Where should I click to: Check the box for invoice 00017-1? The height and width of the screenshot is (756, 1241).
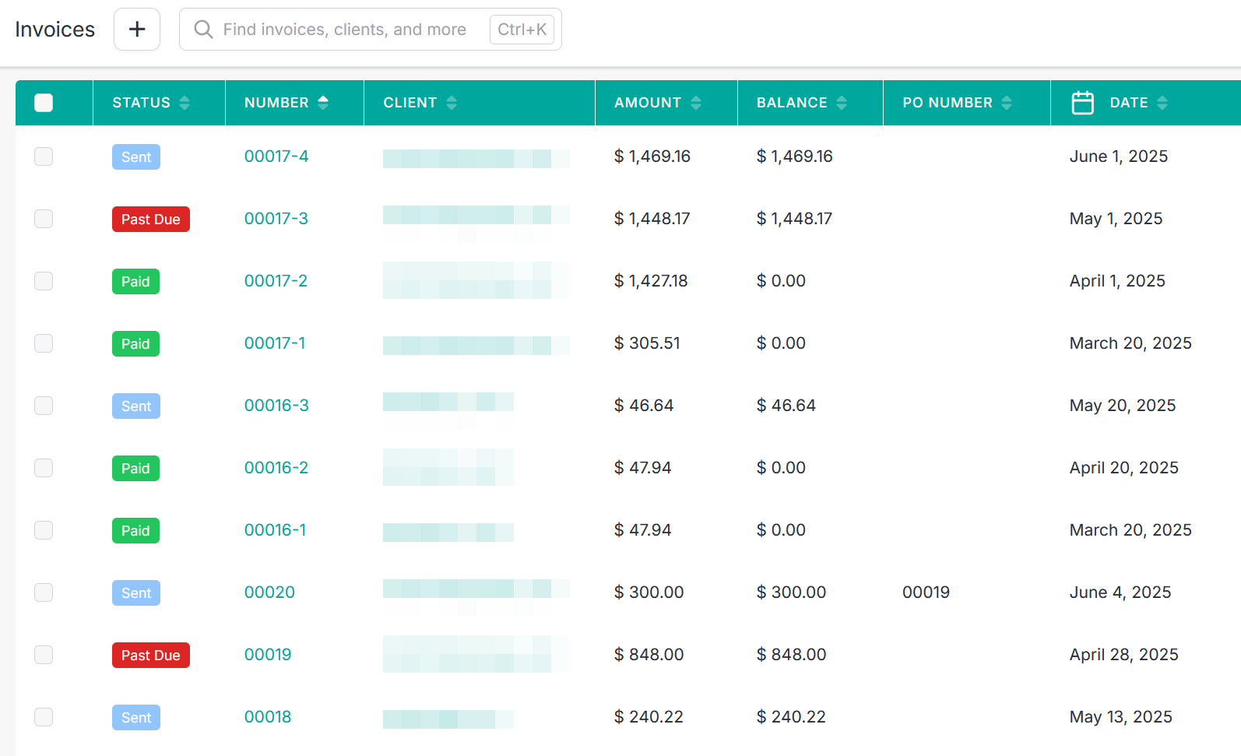point(44,343)
